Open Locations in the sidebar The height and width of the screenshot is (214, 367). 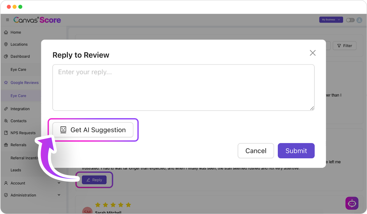[19, 44]
